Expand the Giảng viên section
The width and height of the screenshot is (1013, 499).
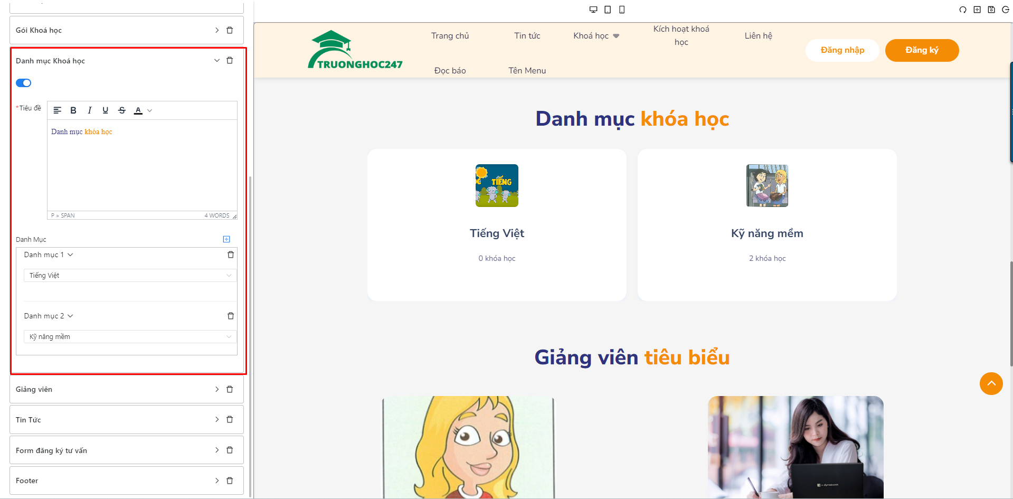[216, 389]
